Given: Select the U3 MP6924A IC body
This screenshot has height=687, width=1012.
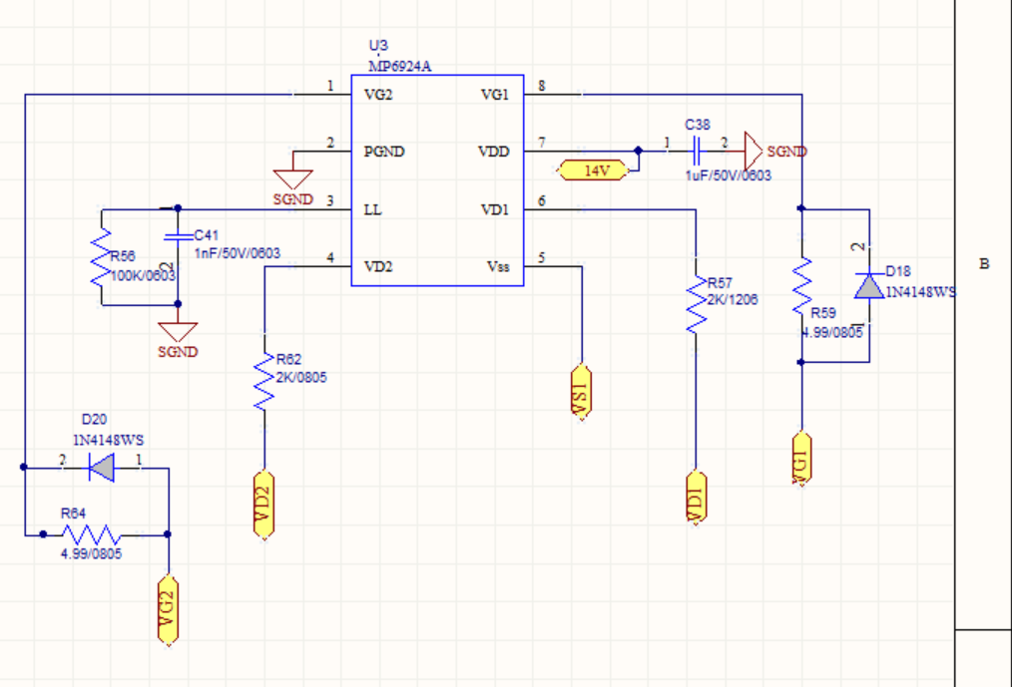Looking at the screenshot, I should point(437,179).
